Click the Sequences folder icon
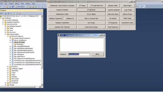Viewport: 163px width, 92px height. click(10, 81)
